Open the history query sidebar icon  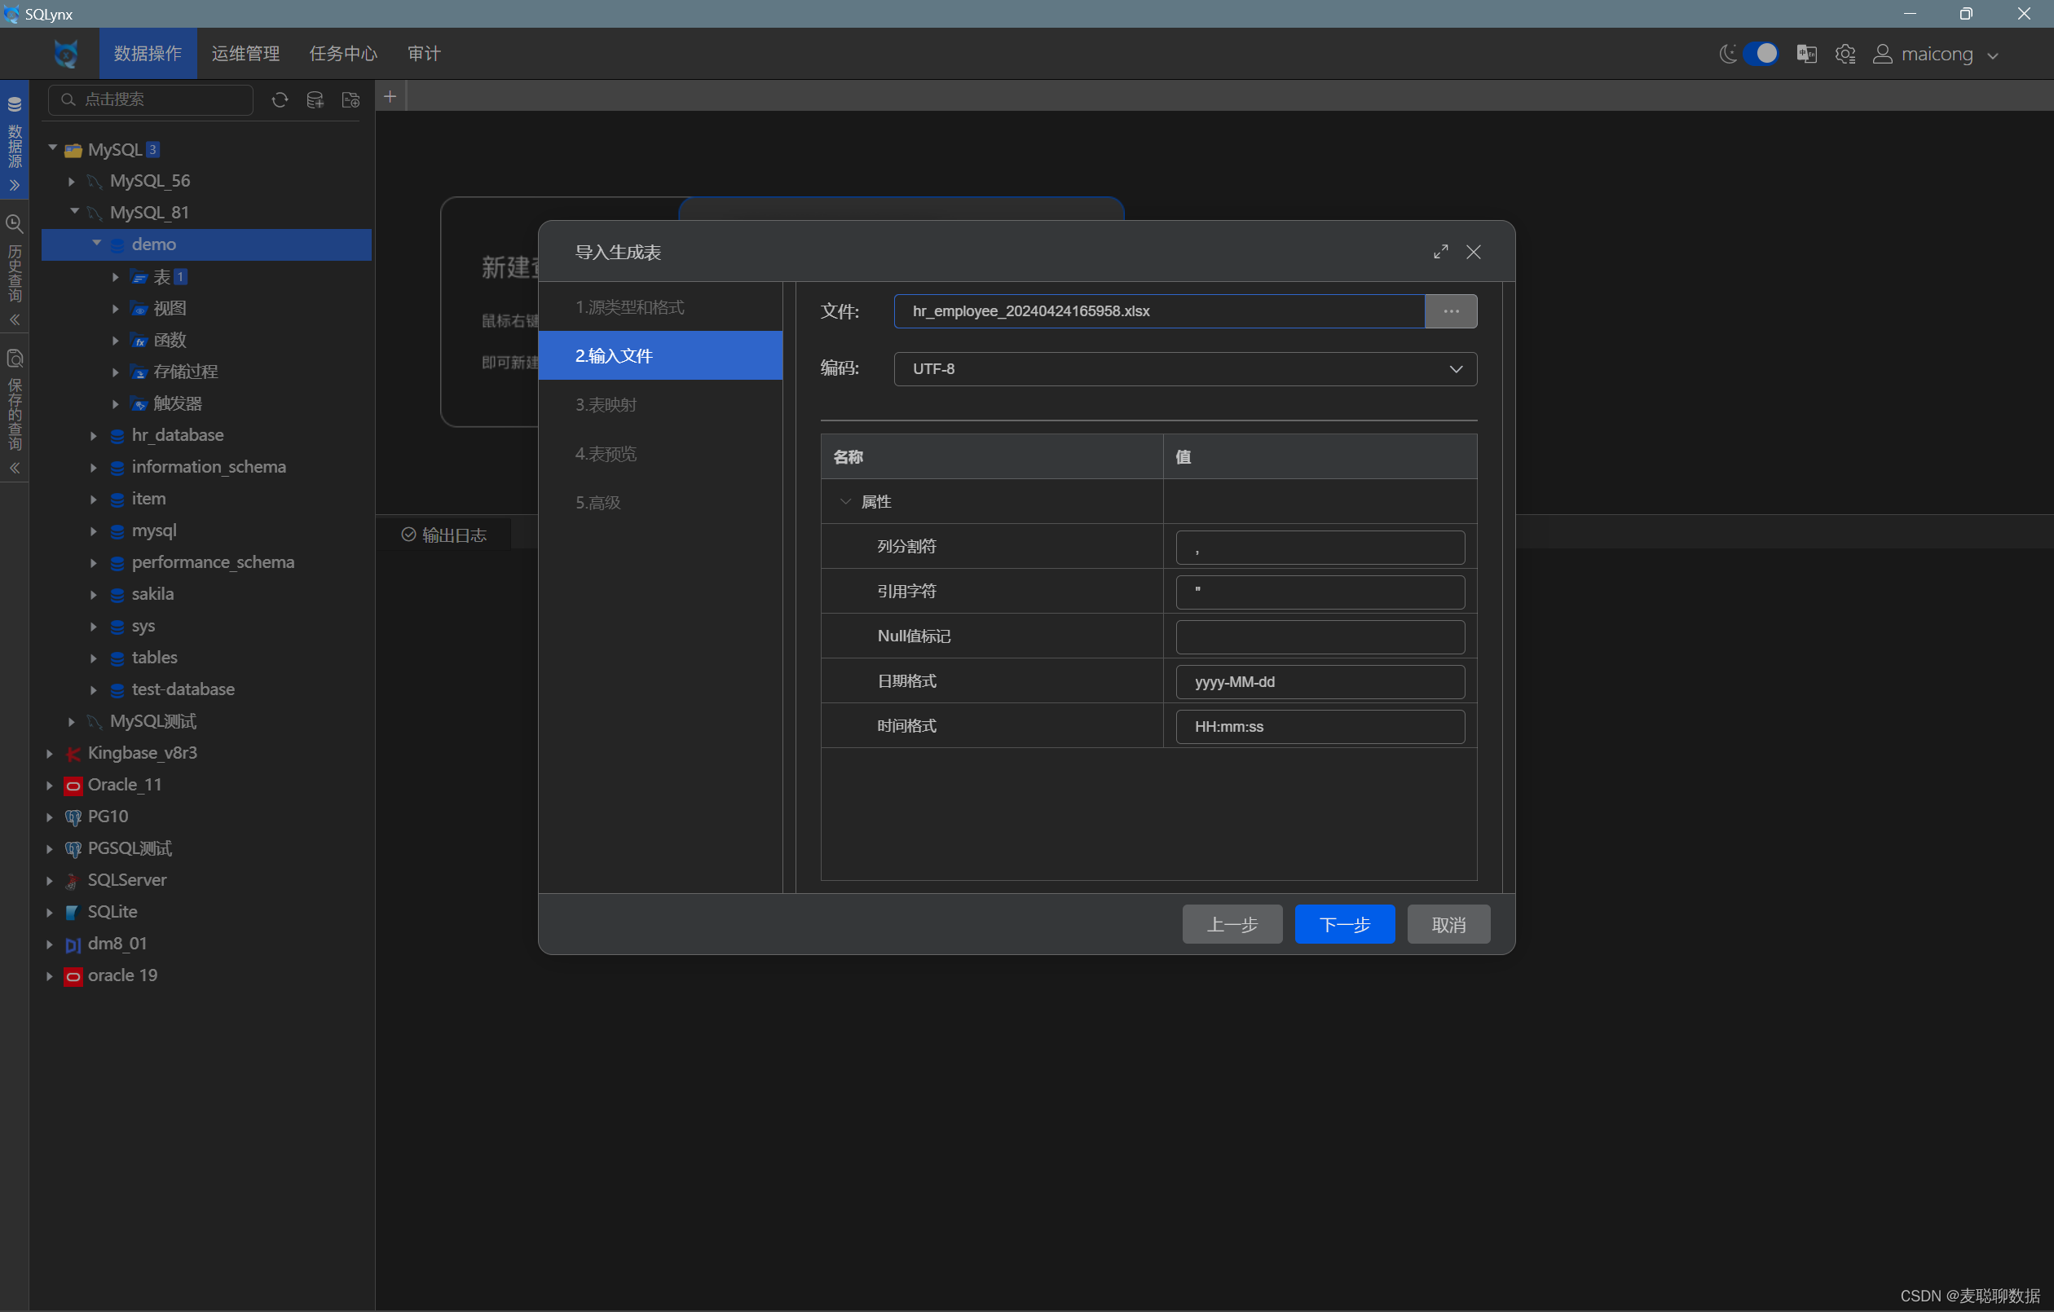[15, 224]
